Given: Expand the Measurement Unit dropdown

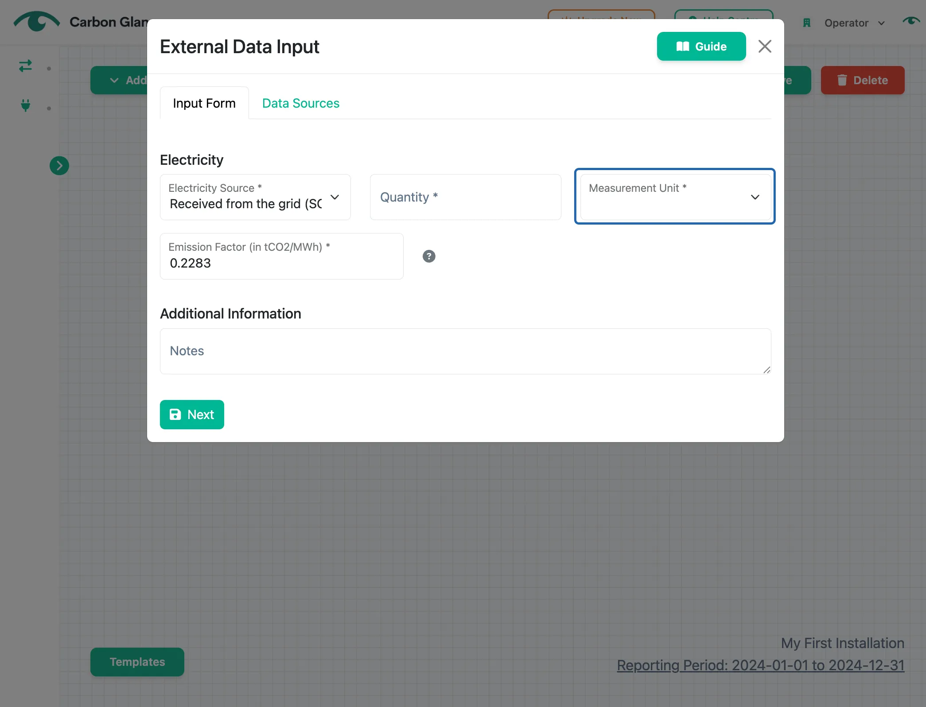Looking at the screenshot, I should [675, 197].
